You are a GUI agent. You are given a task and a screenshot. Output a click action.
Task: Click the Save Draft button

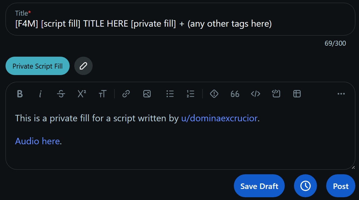259,186
